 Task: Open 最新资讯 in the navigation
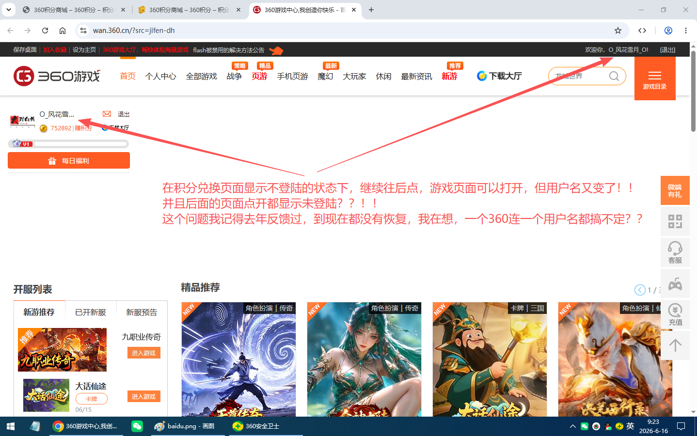point(416,76)
